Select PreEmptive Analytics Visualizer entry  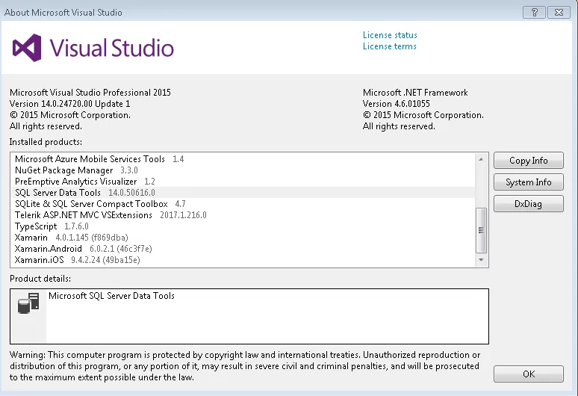click(243, 182)
